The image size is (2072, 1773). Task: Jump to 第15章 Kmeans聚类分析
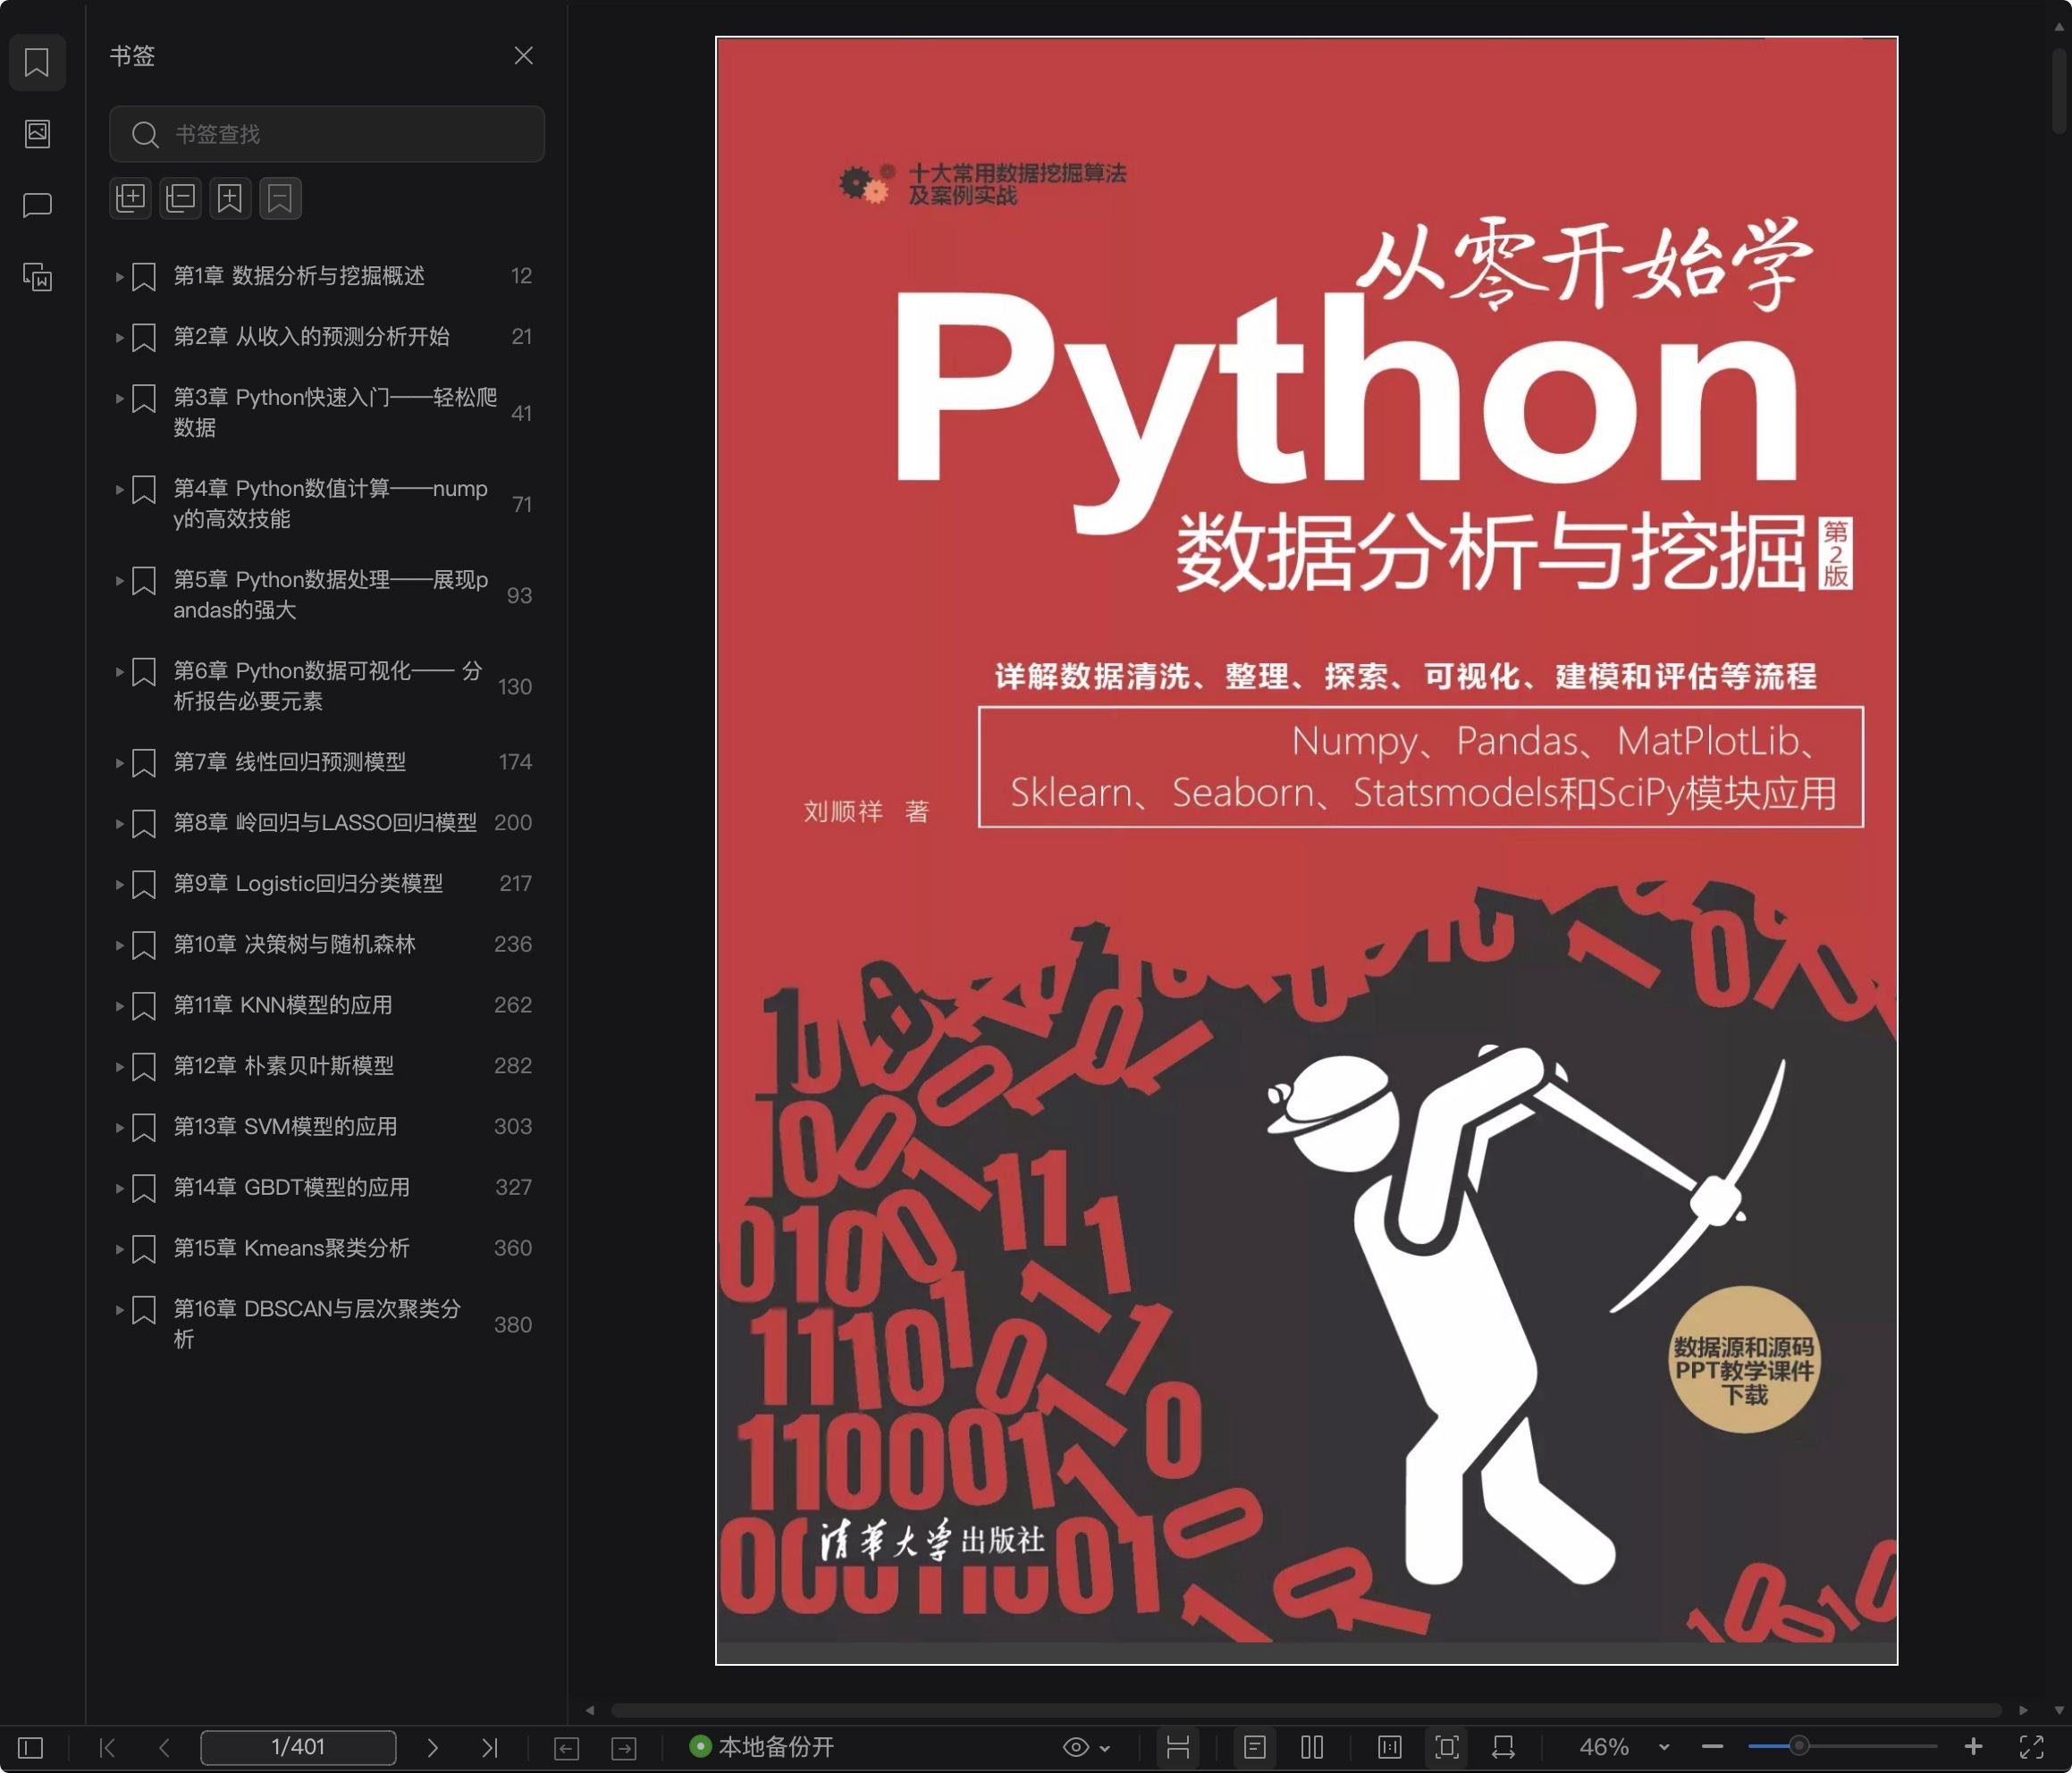pyautogui.click(x=292, y=1248)
